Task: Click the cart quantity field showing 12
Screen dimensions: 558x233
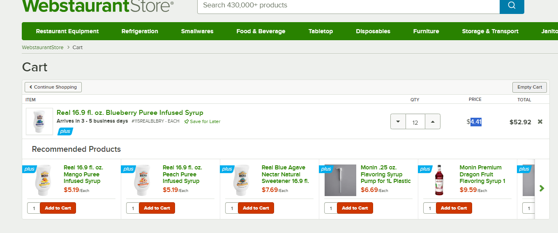Action: (x=415, y=122)
